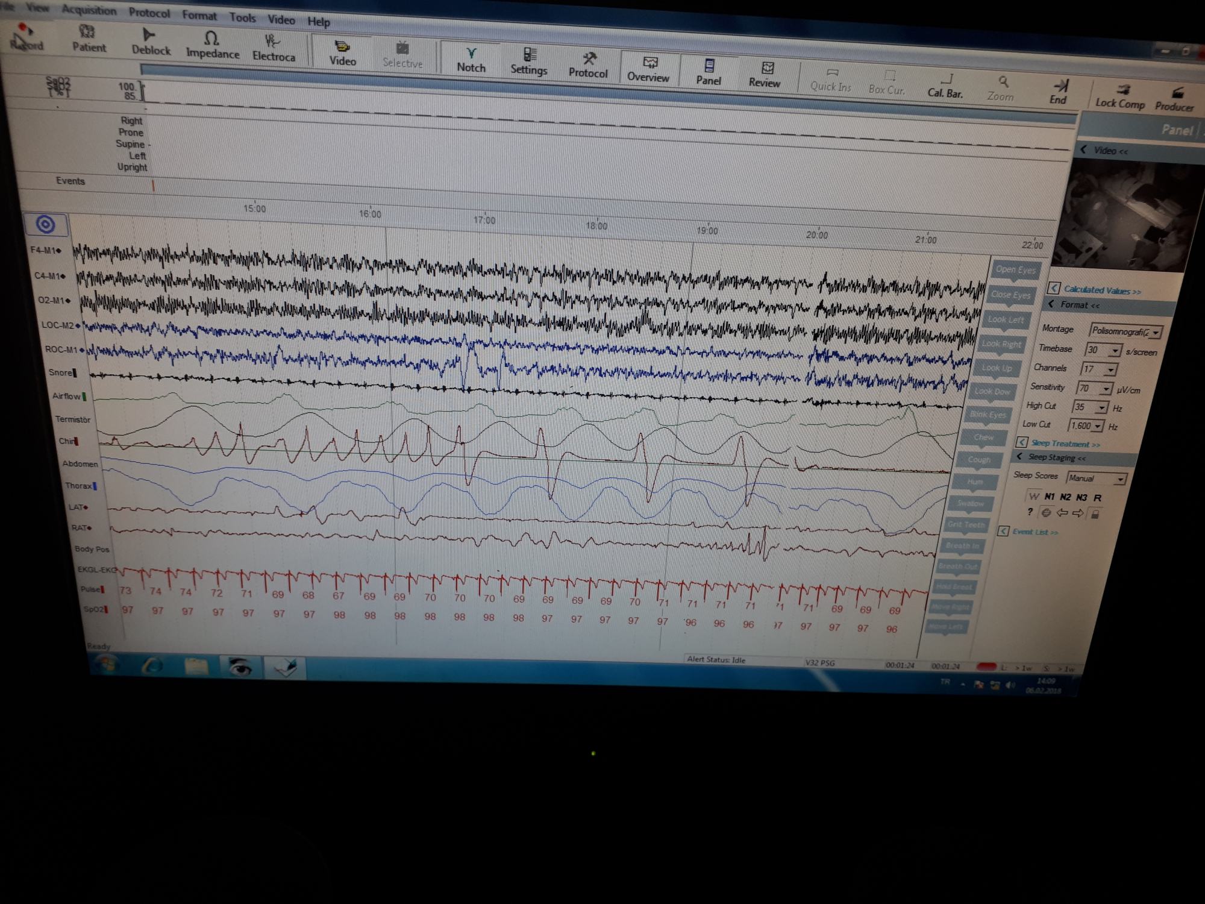
Task: Expand the Sleep Treatment section
Action: 1059,444
